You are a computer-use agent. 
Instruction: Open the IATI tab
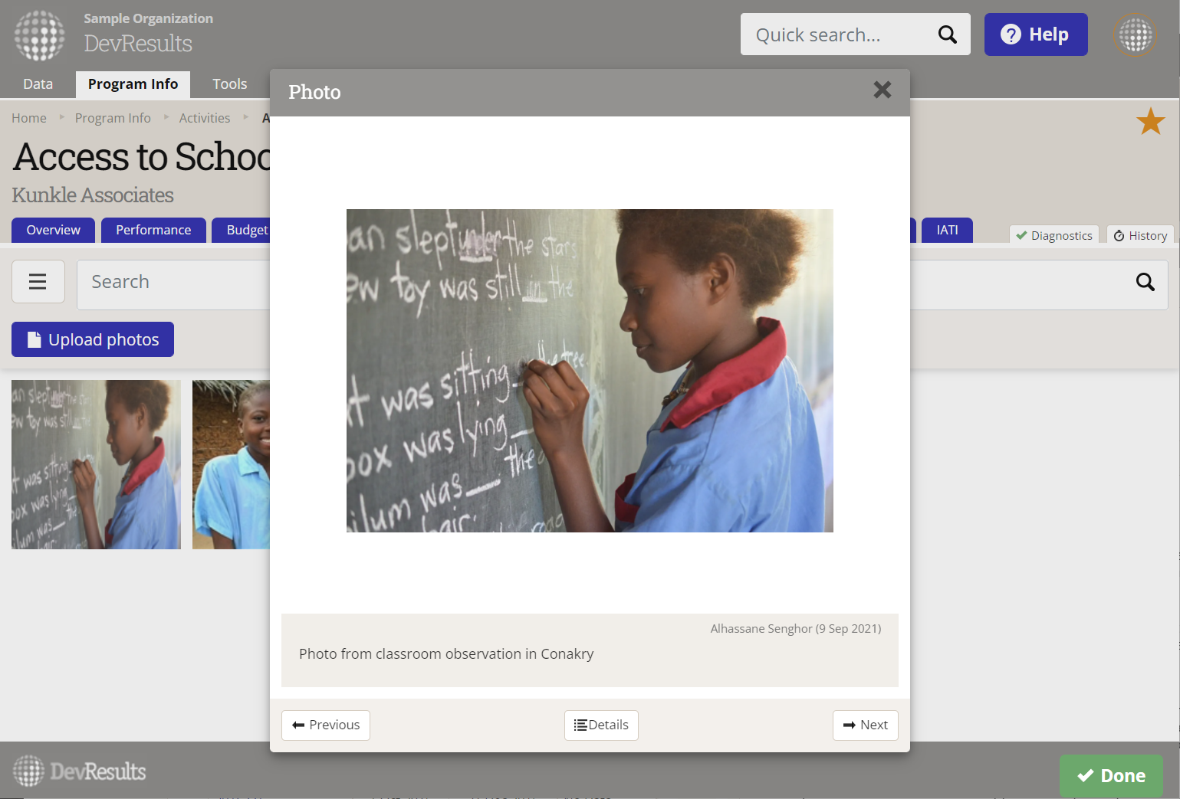(x=947, y=230)
